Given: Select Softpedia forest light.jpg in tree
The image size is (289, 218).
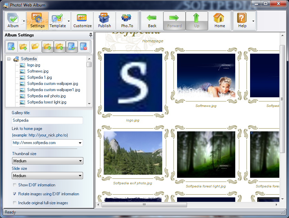Looking at the screenshot, I should point(47,102).
